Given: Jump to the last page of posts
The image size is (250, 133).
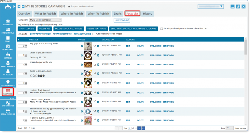Looking at the screenshot, I should pos(143,128).
